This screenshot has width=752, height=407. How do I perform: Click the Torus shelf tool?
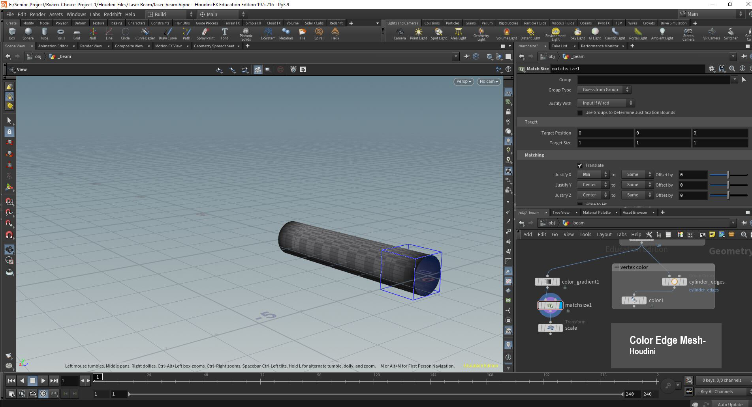coord(60,33)
